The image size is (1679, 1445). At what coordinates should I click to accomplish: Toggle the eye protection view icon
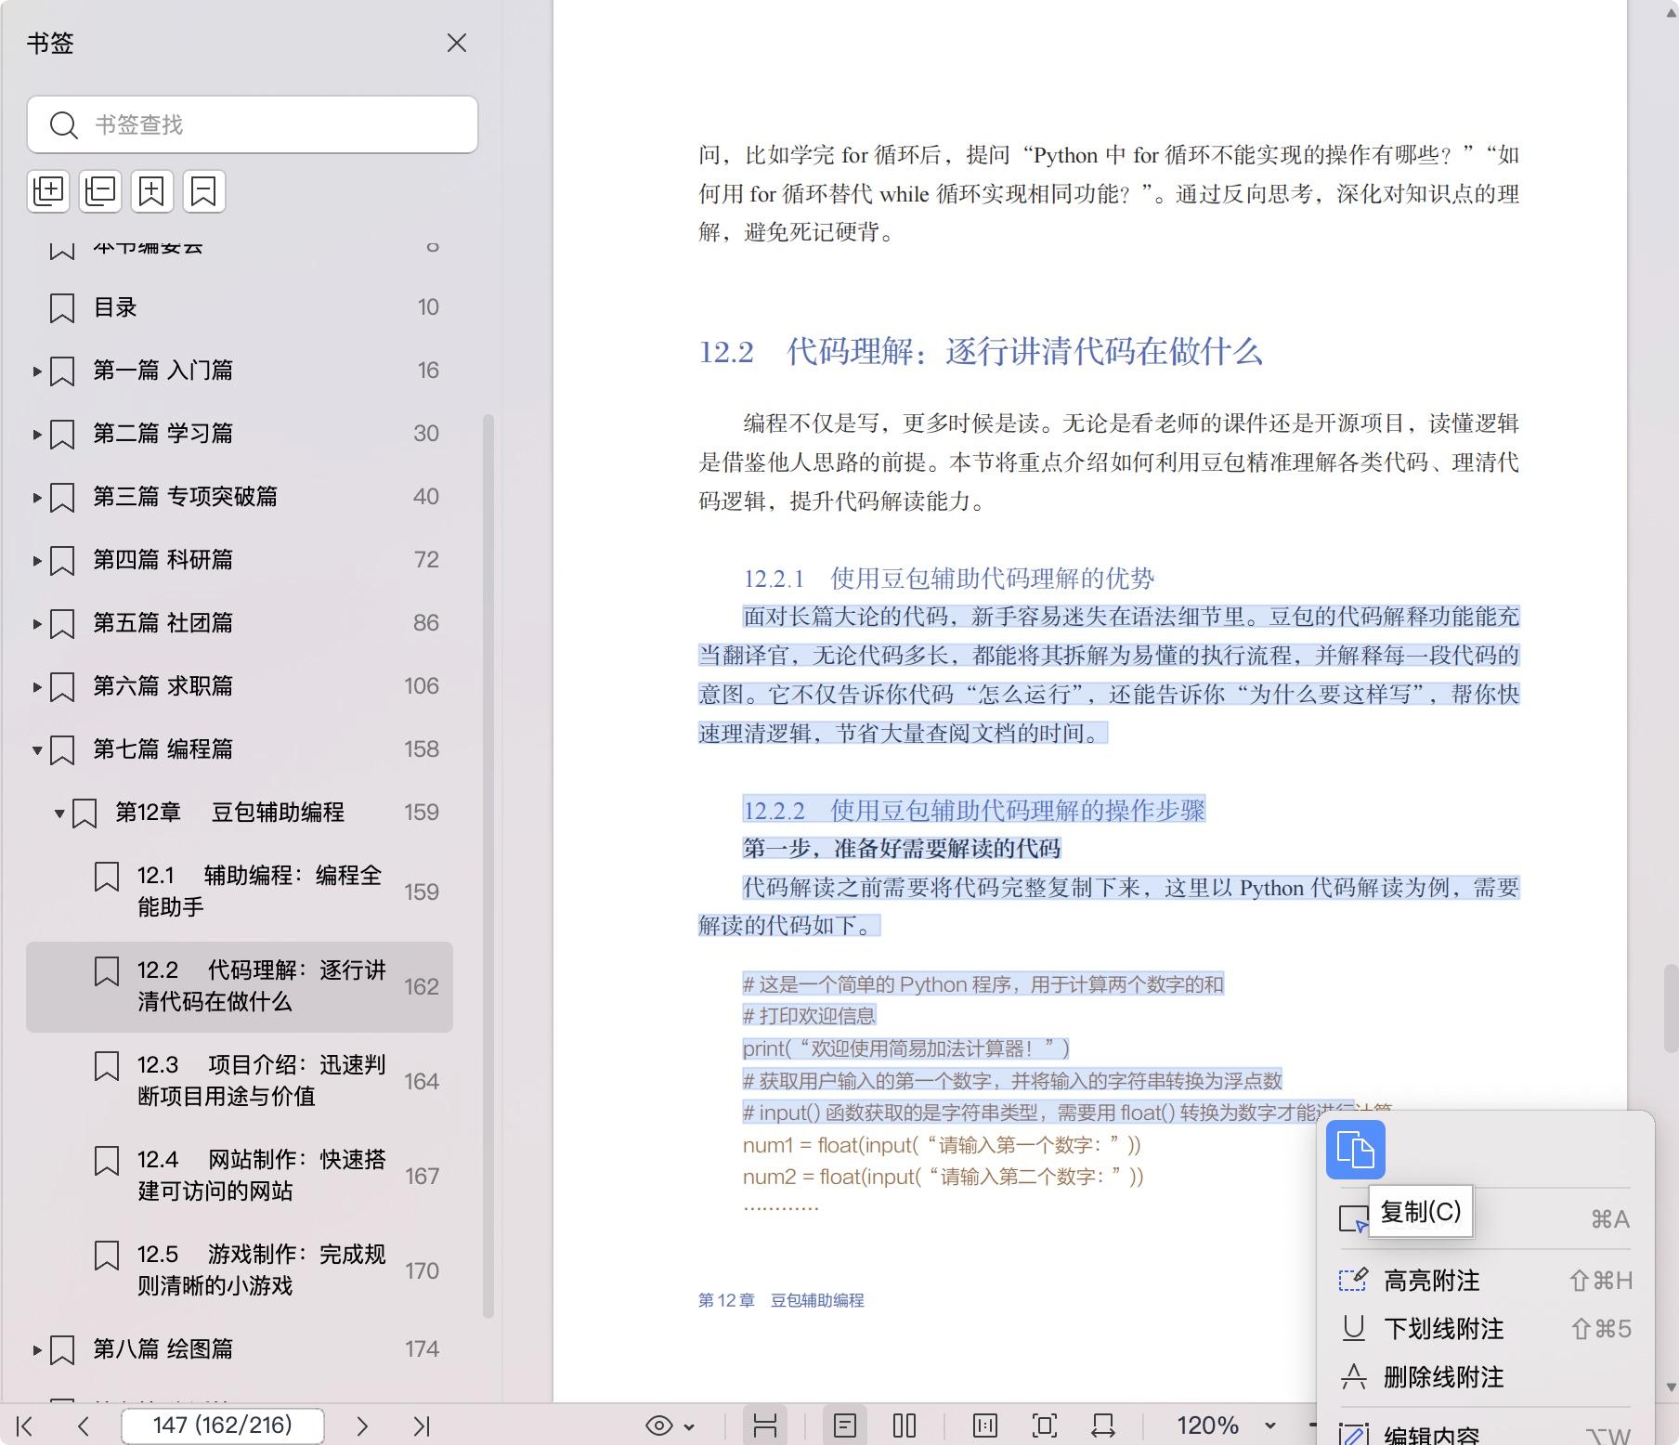pos(659,1425)
